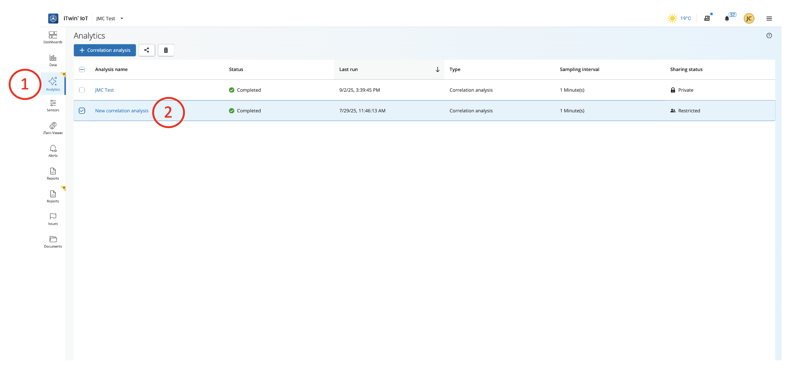The width and height of the screenshot is (788, 375).
Task: Uncheck New correlation analysis row checkbox
Action: (82, 111)
